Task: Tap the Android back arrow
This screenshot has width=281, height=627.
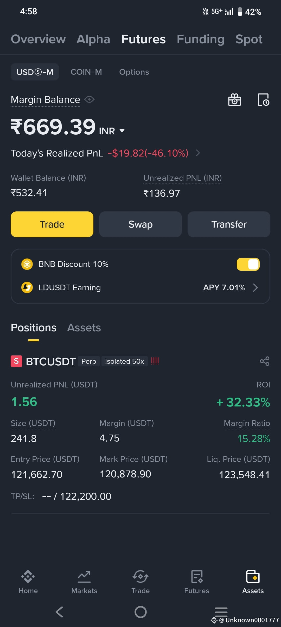Action: click(x=59, y=612)
